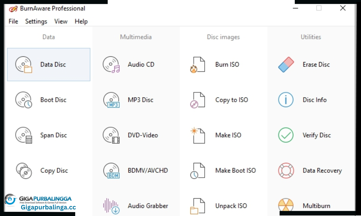
Task: Open the Disc Info blue i icon
Action: point(286,100)
